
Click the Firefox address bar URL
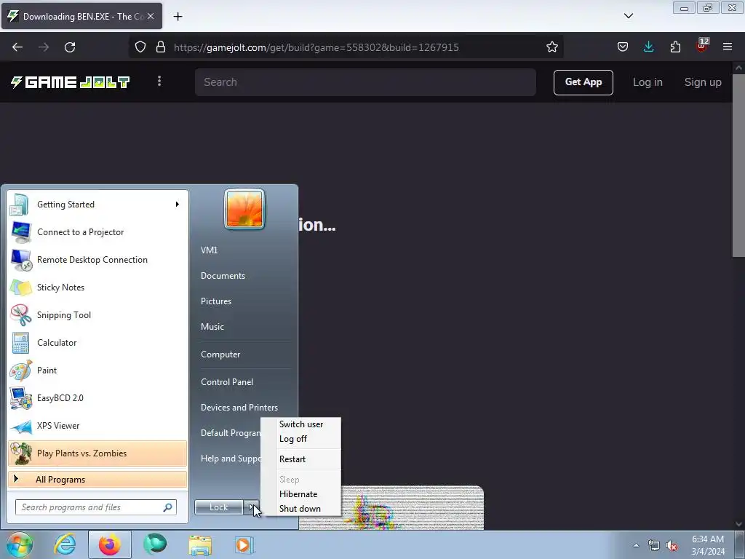pos(316,47)
